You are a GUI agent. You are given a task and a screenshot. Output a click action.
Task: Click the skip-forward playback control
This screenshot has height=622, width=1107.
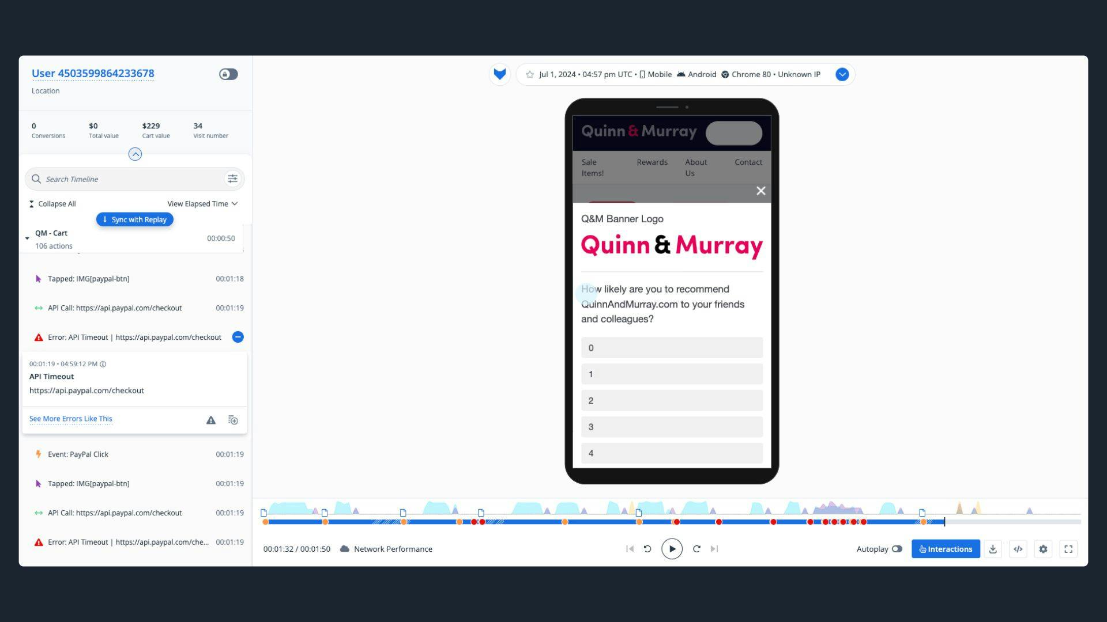(x=713, y=548)
